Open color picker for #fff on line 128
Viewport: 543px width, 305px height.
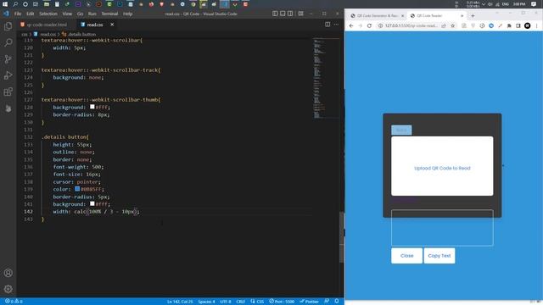(x=92, y=107)
